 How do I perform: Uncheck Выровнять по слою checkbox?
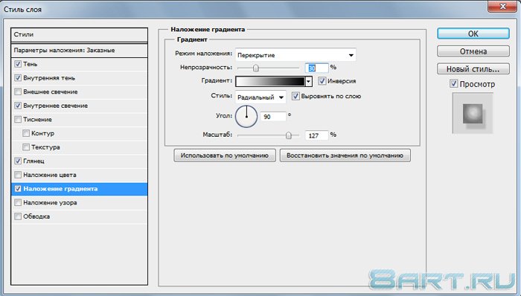295,96
